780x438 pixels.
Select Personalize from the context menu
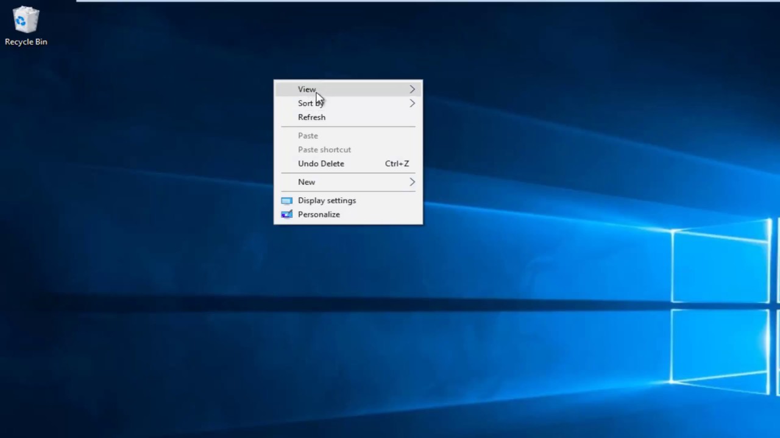click(x=348, y=215)
